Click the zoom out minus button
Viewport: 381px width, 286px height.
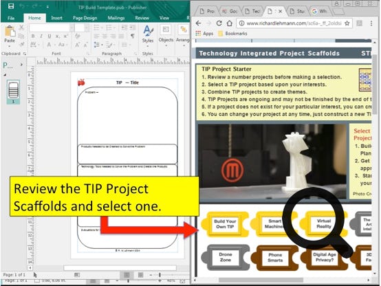click(x=151, y=275)
